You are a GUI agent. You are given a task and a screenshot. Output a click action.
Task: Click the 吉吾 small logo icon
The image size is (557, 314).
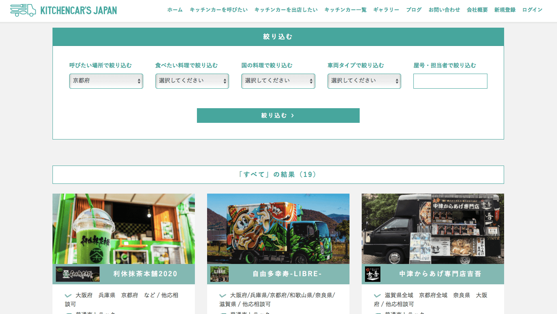pos(373,274)
